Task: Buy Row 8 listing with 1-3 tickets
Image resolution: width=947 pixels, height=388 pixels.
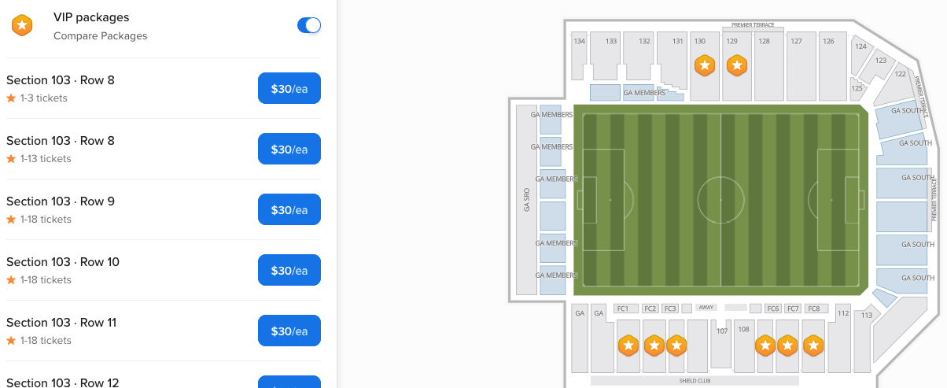Action: 289,88
